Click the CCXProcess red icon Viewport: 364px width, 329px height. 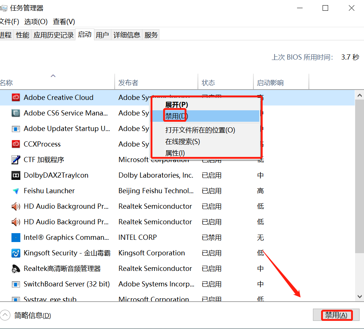pos(16,144)
